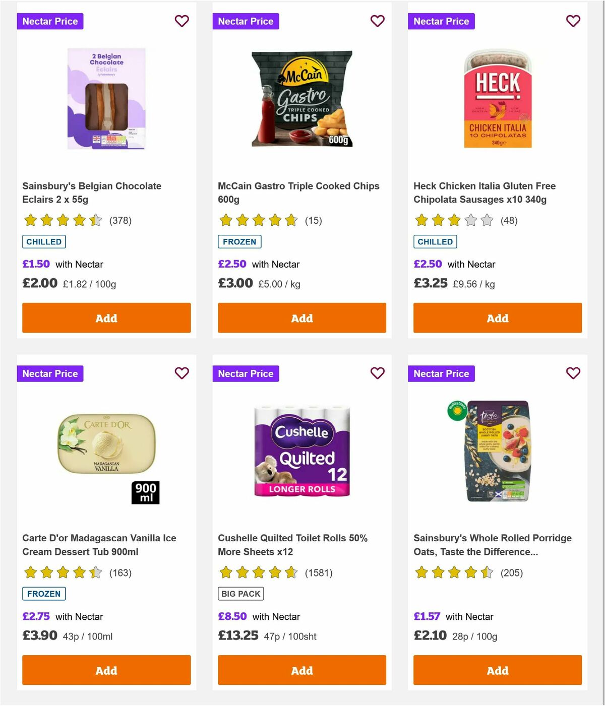
Task: Favourite the Belgian Chocolate Eclairs
Action: click(x=182, y=21)
